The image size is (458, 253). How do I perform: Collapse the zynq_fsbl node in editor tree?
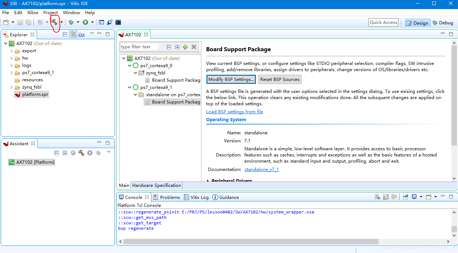coord(135,73)
